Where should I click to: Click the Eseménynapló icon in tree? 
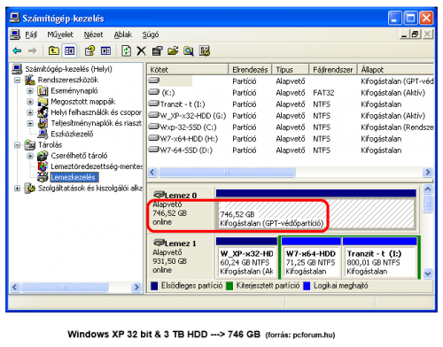tap(43, 91)
